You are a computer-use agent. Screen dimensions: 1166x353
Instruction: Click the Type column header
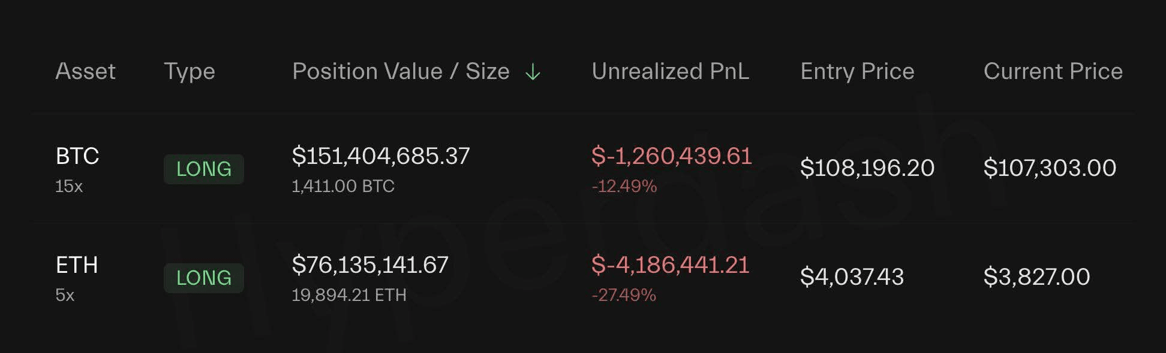190,71
